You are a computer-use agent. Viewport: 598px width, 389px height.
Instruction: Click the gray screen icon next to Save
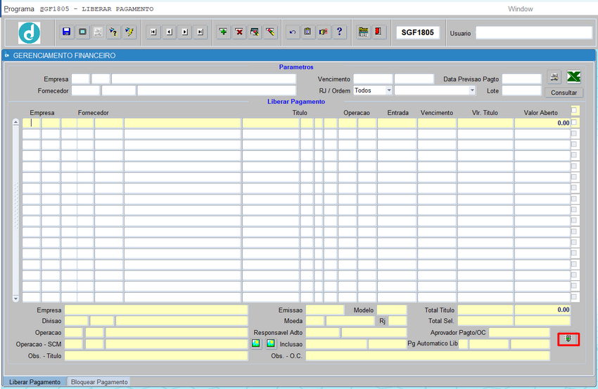(x=82, y=32)
